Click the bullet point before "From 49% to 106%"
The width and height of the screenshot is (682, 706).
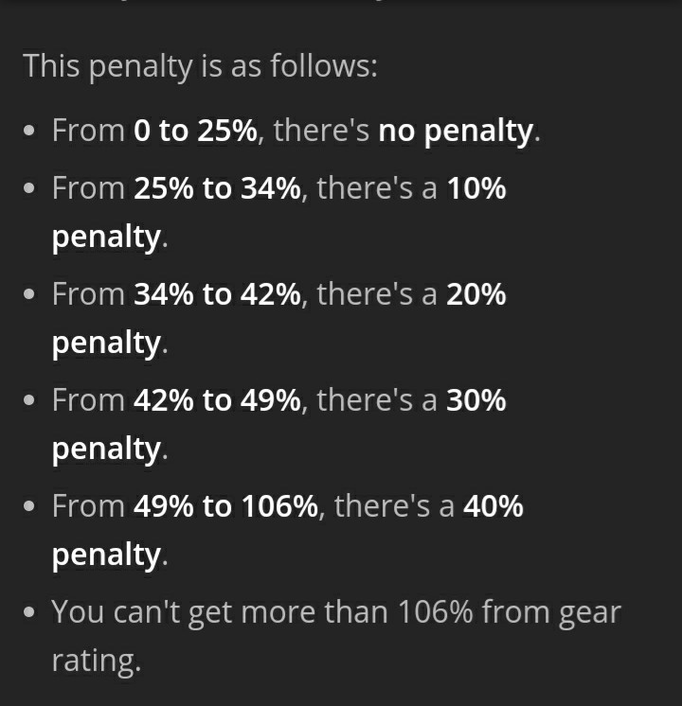[32, 509]
